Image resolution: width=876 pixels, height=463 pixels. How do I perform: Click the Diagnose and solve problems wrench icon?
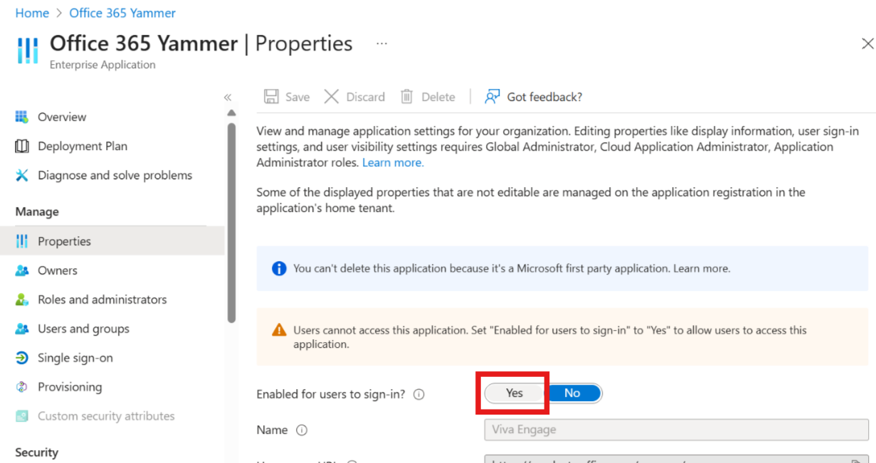(x=22, y=175)
